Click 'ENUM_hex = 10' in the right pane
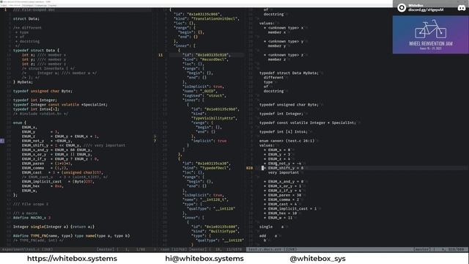 (282, 213)
